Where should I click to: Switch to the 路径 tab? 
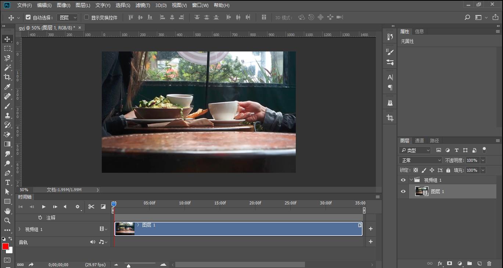[434, 140]
